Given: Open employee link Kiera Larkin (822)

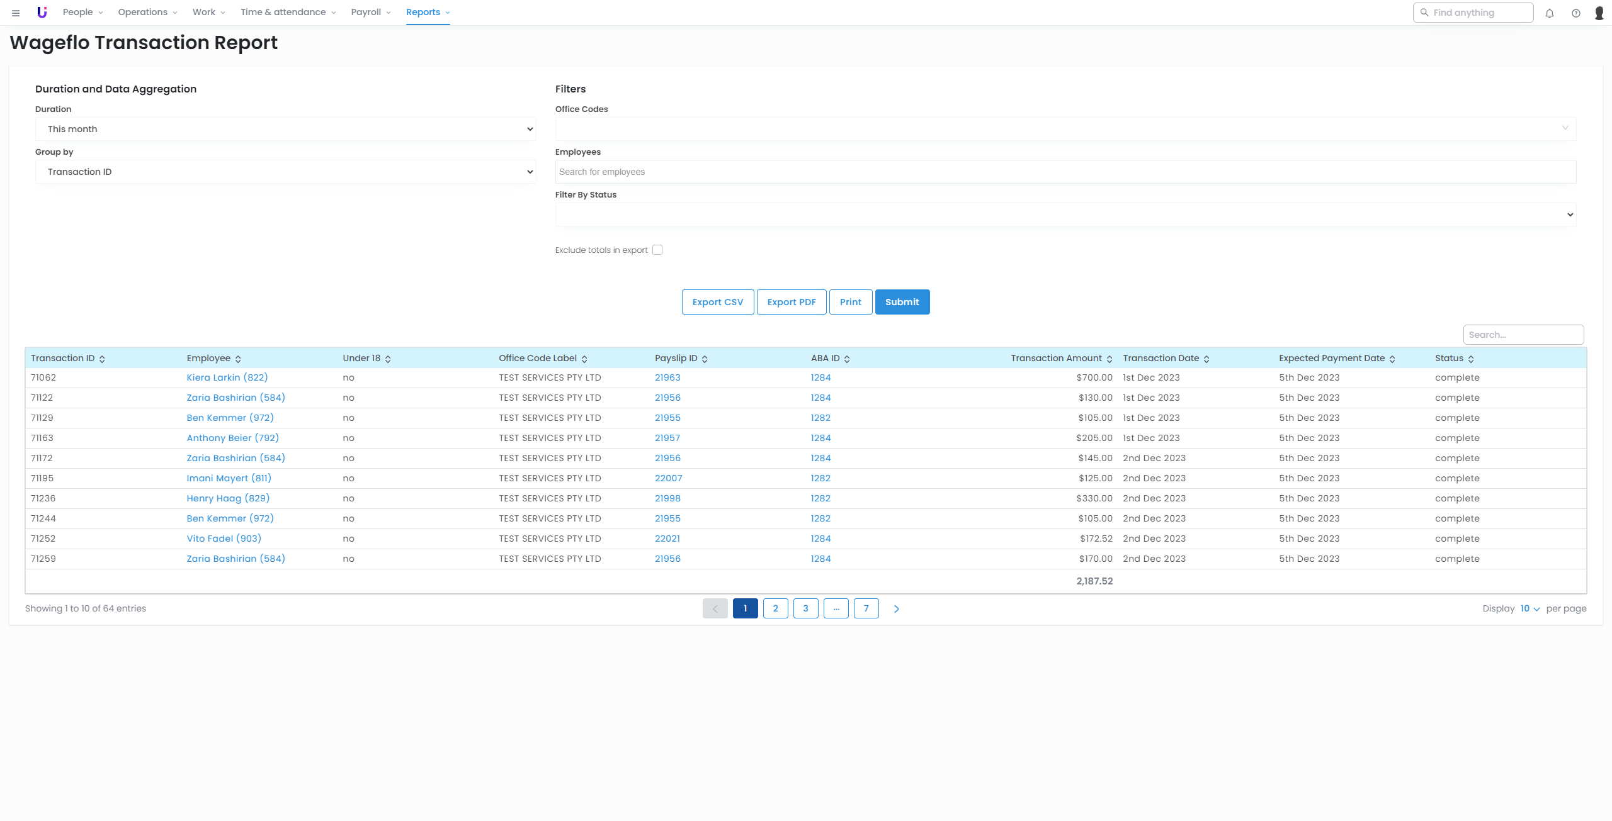Looking at the screenshot, I should (x=227, y=377).
